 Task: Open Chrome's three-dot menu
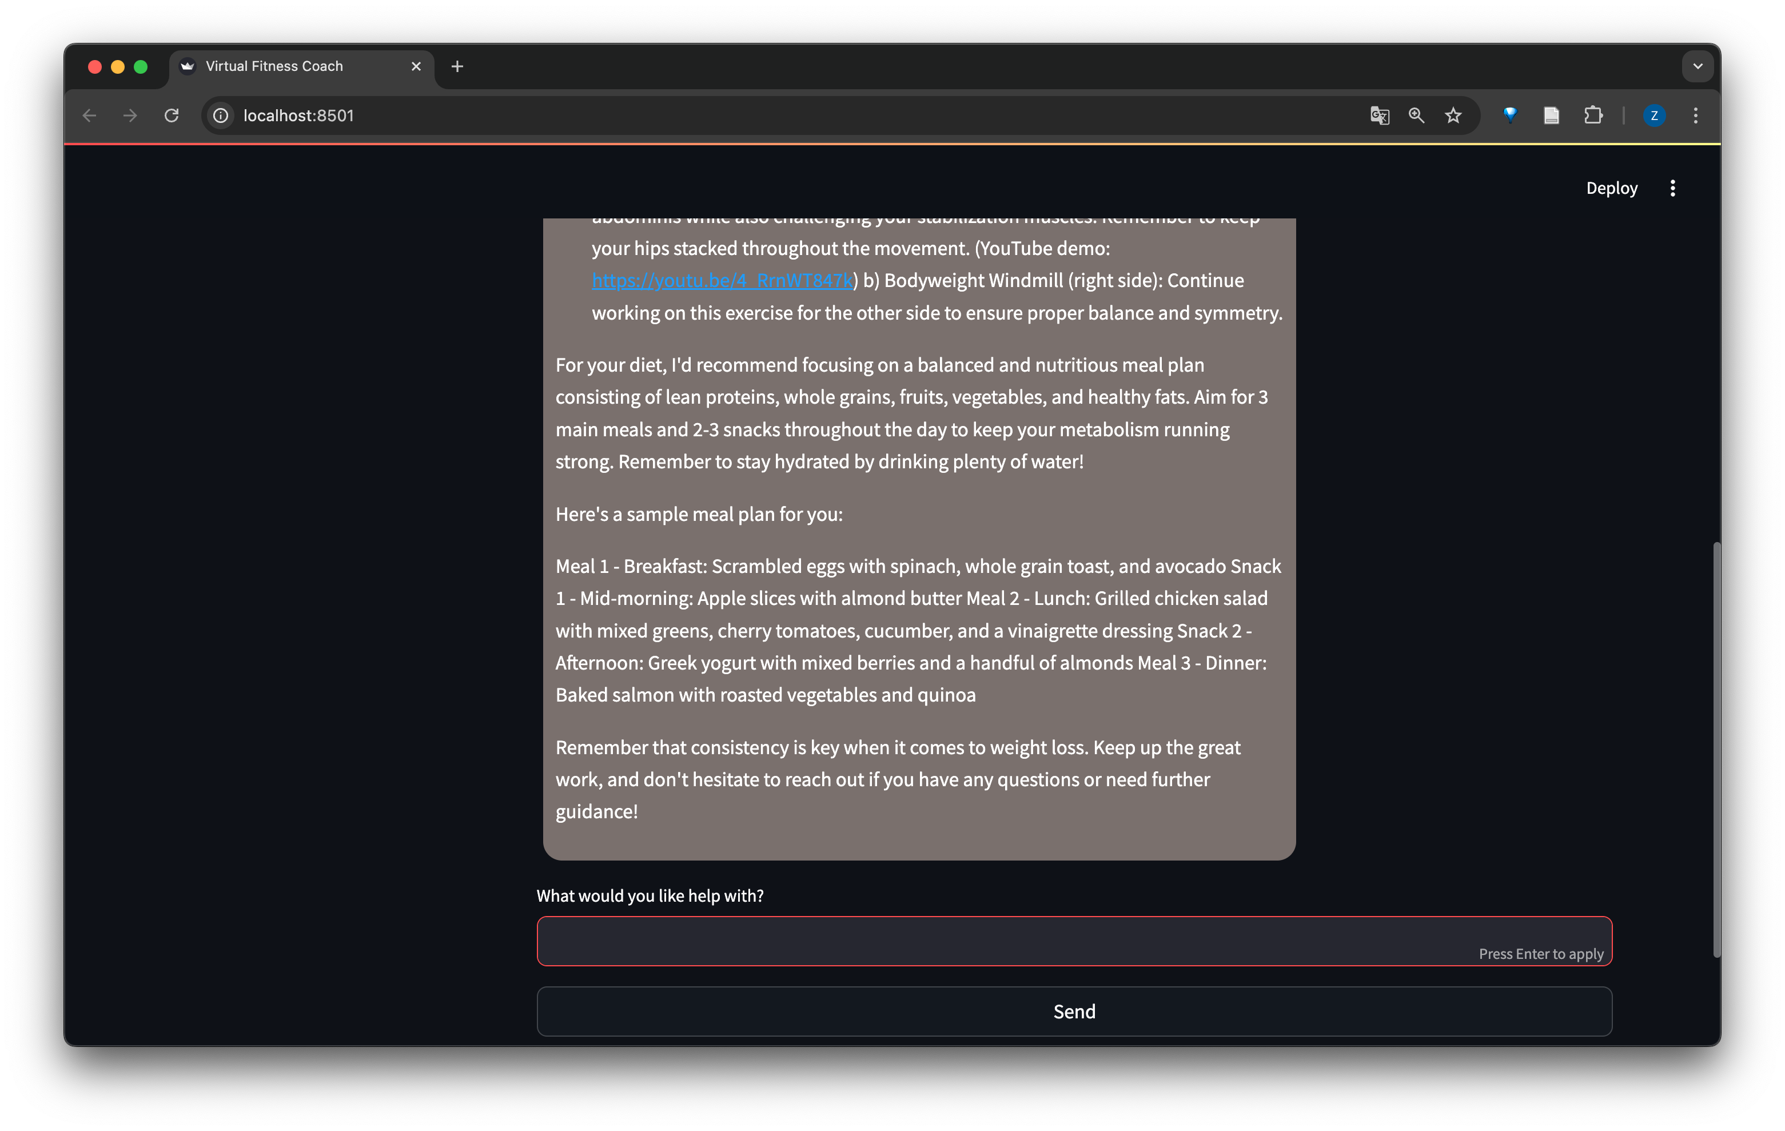(1695, 116)
